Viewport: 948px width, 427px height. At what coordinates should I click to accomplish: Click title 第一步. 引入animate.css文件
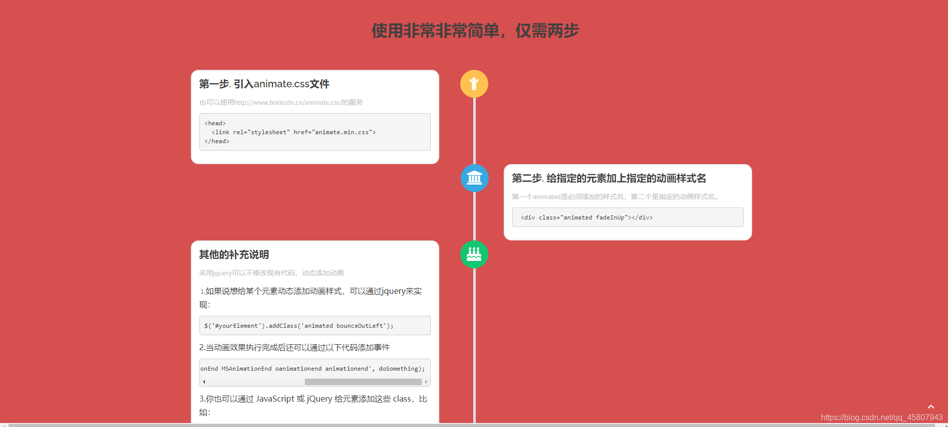264,84
